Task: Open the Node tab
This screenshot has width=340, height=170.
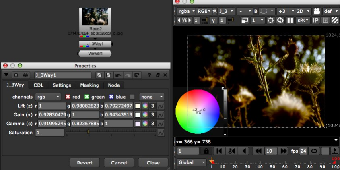Action: tap(114, 85)
